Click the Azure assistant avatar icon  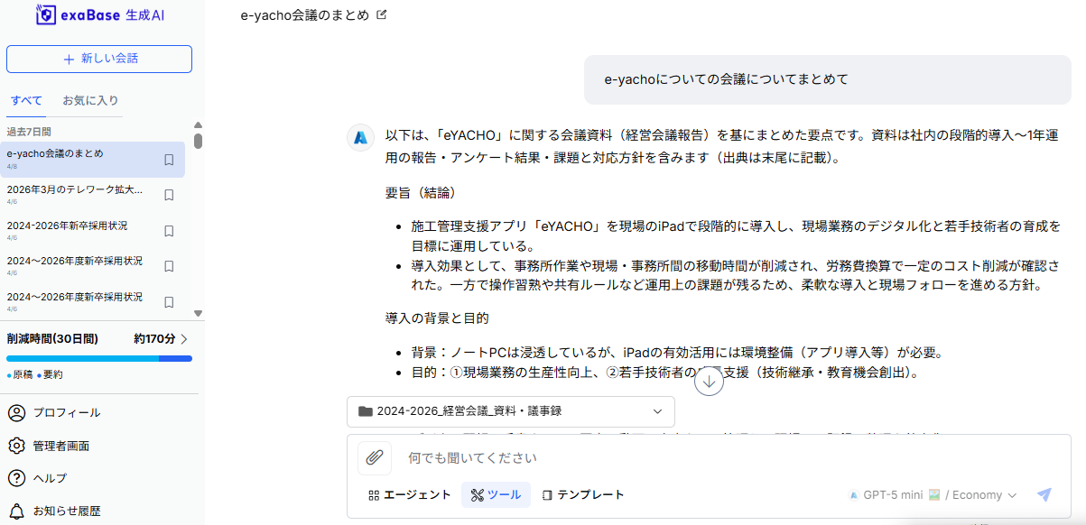pyautogui.click(x=361, y=136)
